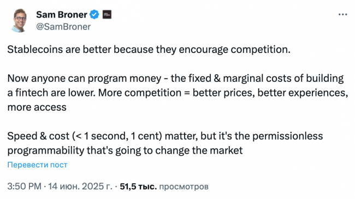Click the Перевести пост translate link
Screen dimensions: 355x199
pos(37,165)
